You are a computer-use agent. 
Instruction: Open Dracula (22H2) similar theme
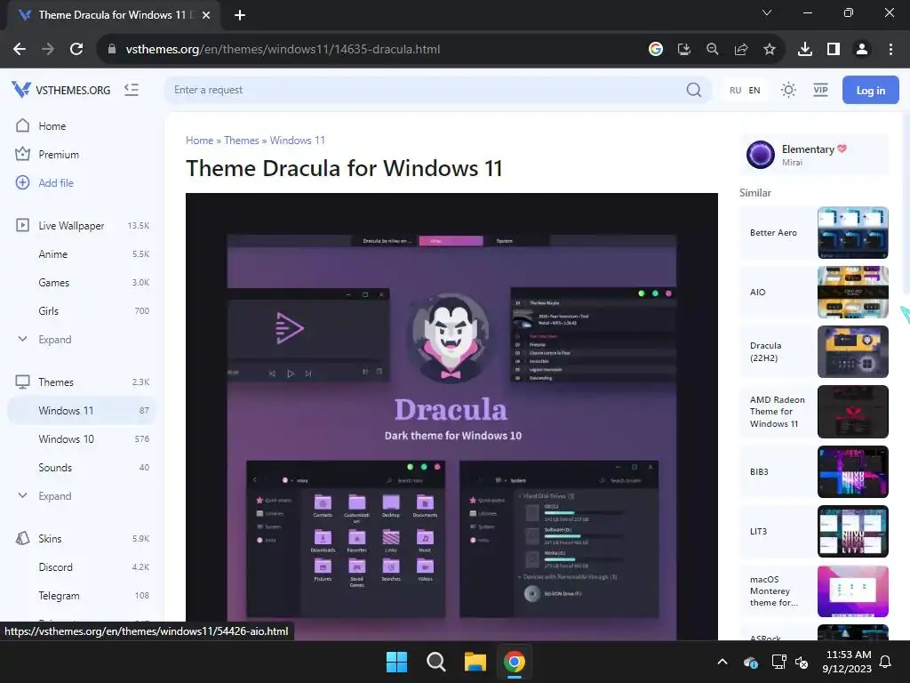(x=814, y=352)
